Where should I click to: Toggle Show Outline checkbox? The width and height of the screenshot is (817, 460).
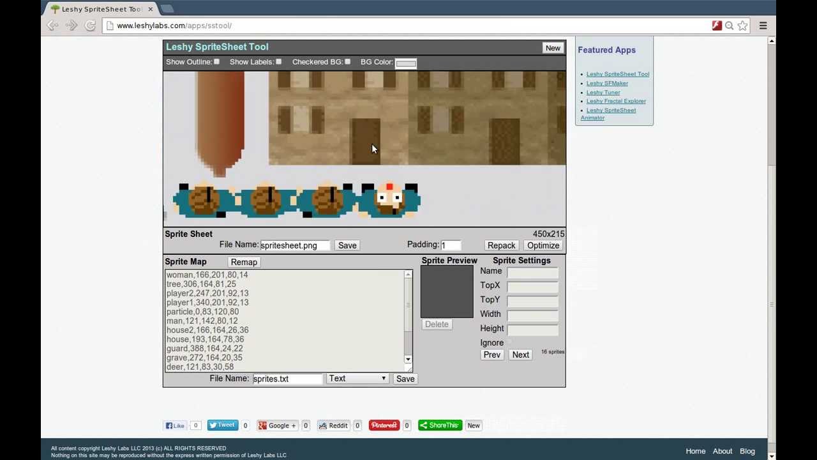click(217, 62)
